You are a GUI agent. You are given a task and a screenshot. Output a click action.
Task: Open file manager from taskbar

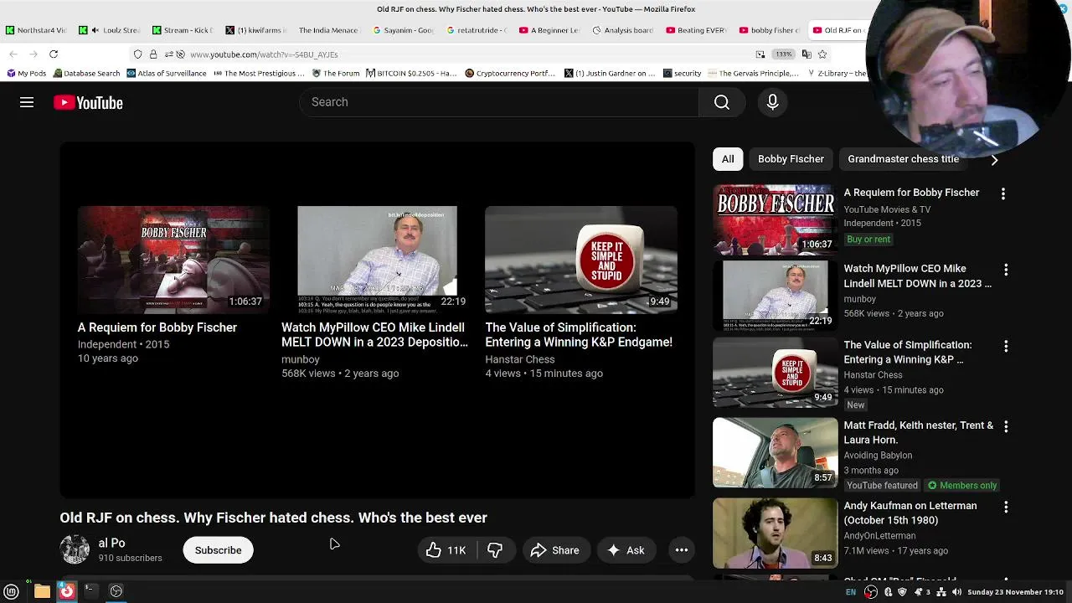click(x=42, y=591)
